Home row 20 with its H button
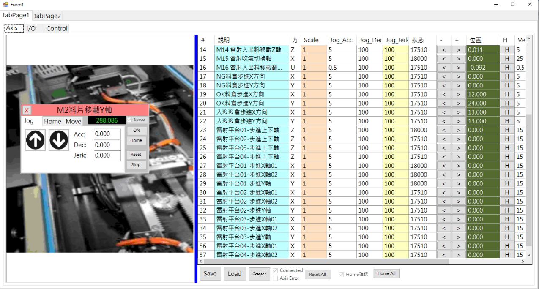The height and width of the screenshot is (289, 539). tap(507, 103)
